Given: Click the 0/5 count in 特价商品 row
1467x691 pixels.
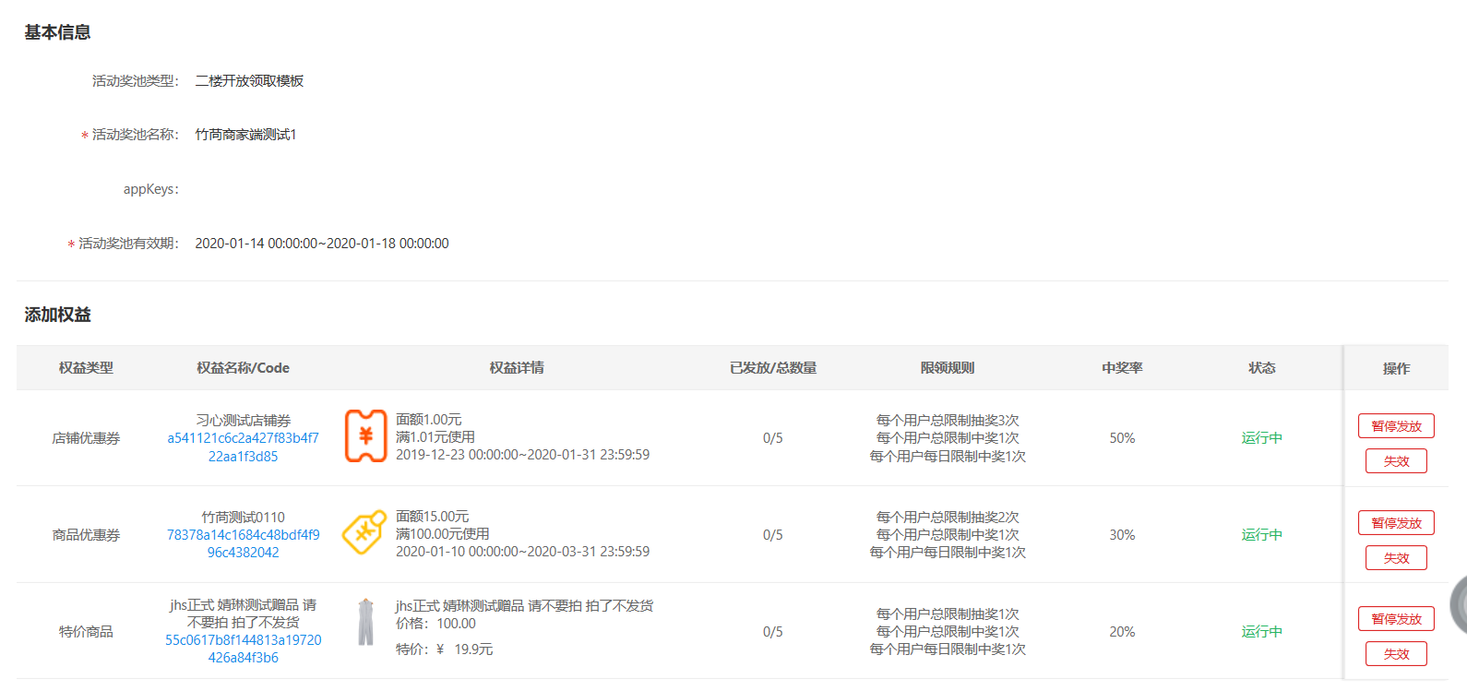Looking at the screenshot, I should tap(773, 632).
